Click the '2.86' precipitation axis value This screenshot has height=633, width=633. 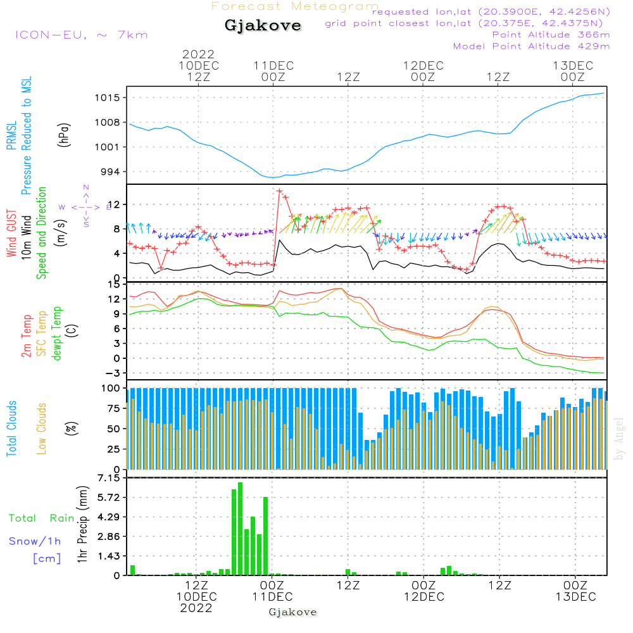(x=109, y=537)
